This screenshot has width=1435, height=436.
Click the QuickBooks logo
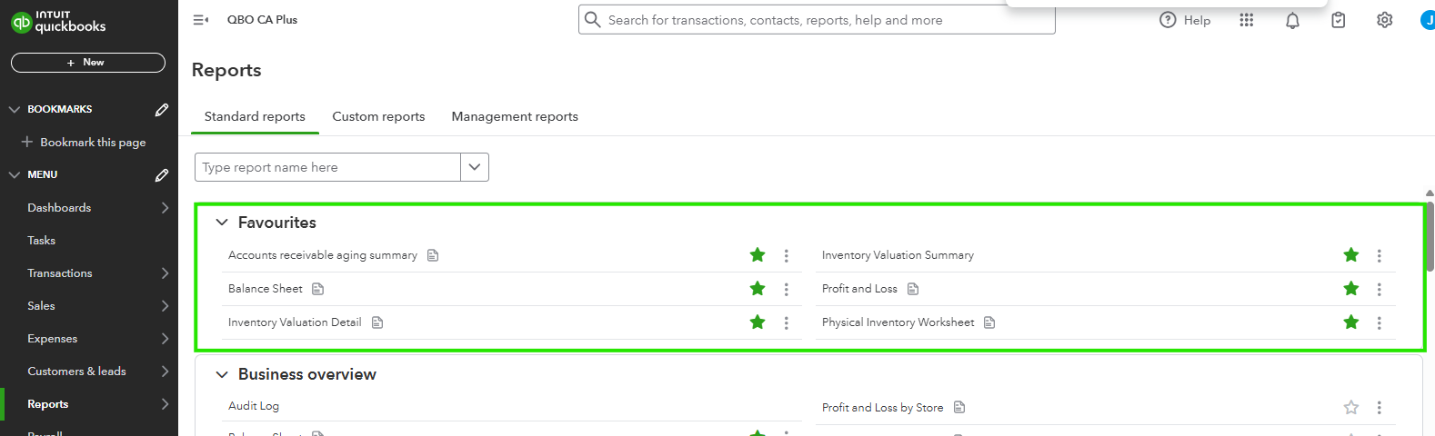58,22
